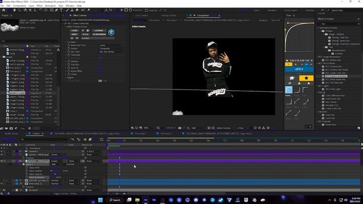Select the Pen tool
Viewport: 363px width, 204px height.
coord(57,10)
